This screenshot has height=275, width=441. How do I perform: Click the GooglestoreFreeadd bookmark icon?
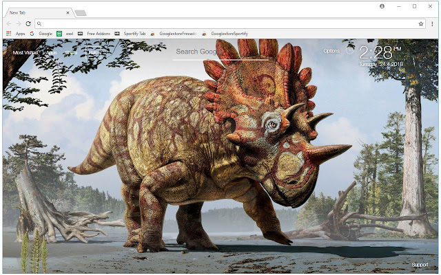152,34
